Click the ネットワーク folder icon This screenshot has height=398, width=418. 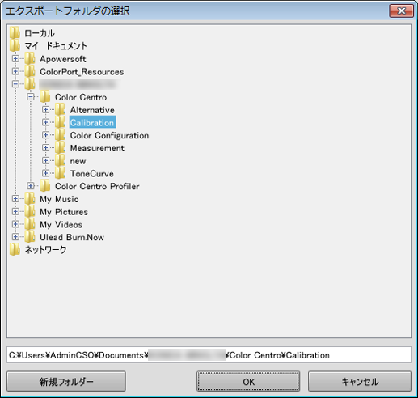coord(15,249)
